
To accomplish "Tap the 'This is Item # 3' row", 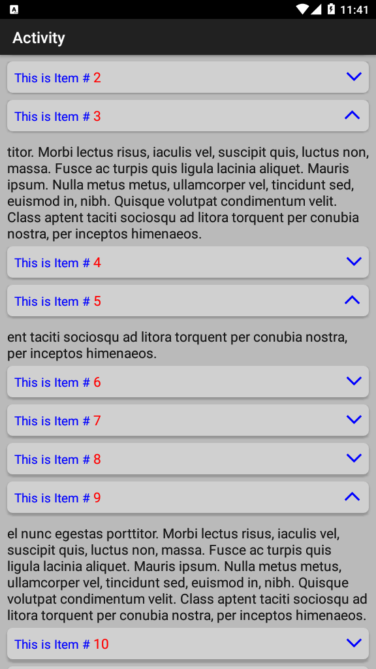I will point(188,116).
